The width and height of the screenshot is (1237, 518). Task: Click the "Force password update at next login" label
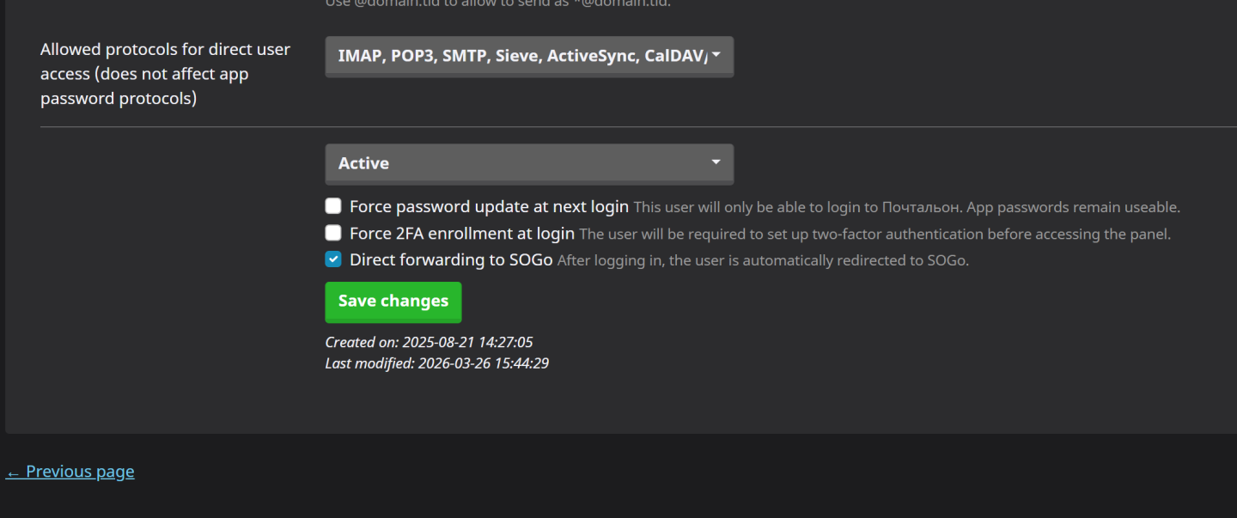pyautogui.click(x=489, y=207)
